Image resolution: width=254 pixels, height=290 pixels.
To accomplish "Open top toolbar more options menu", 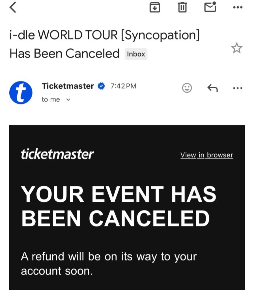I will click(238, 7).
